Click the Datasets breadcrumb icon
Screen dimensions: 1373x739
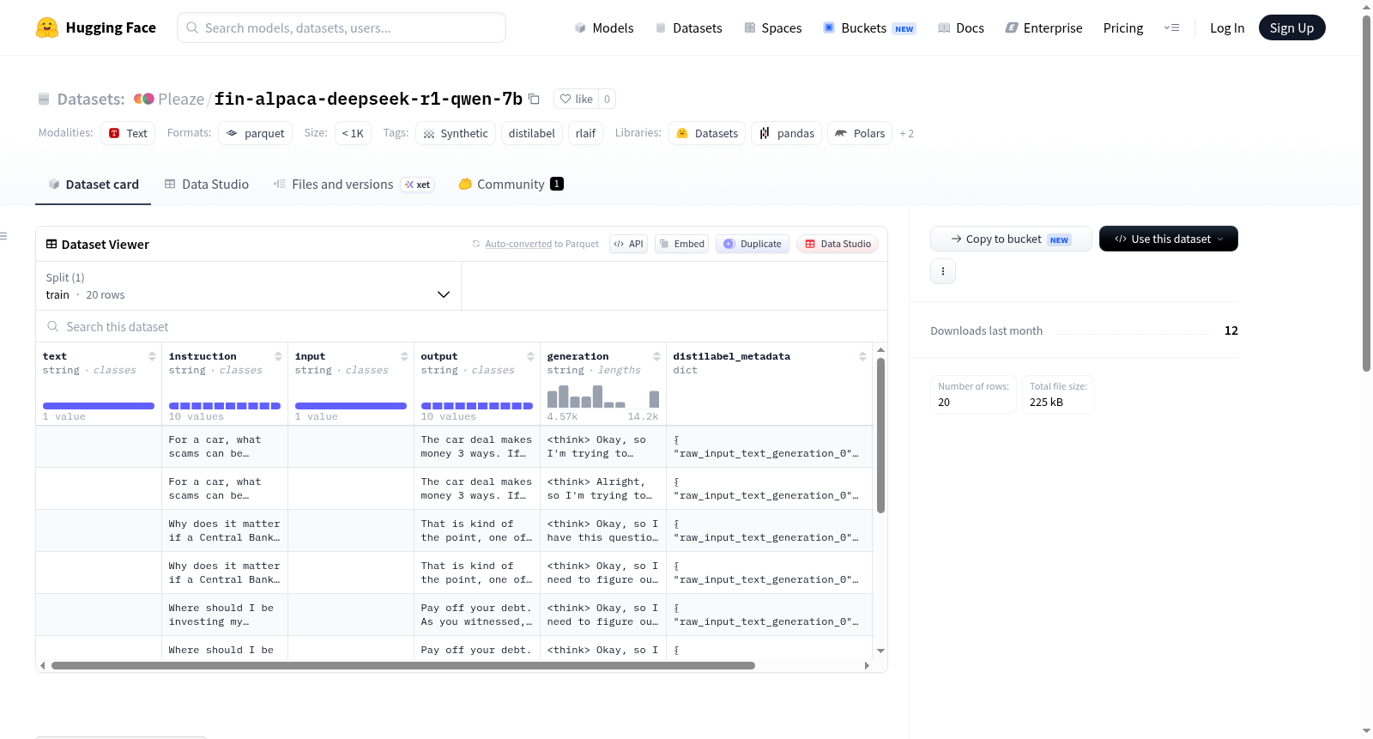(44, 99)
